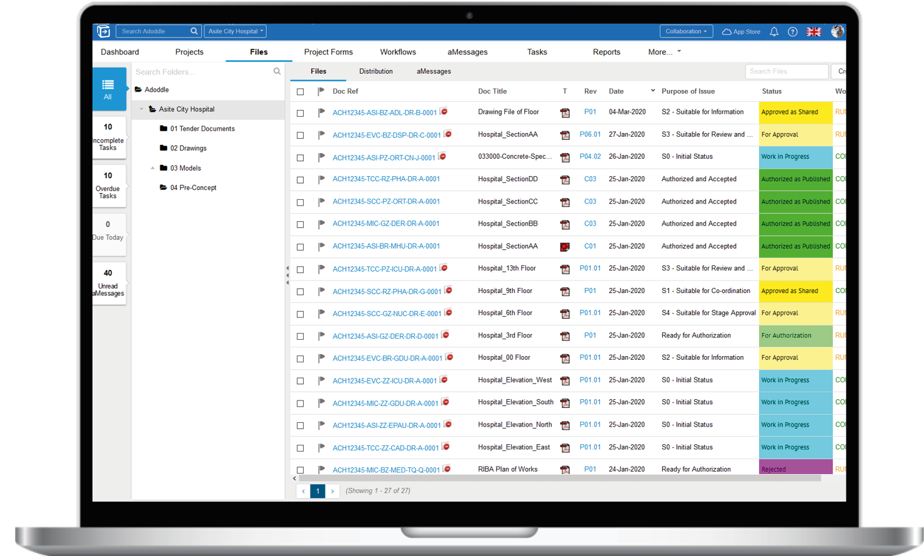The width and height of the screenshot is (924, 556).
Task: Switch to the Distribution tab
Action: pyautogui.click(x=375, y=71)
